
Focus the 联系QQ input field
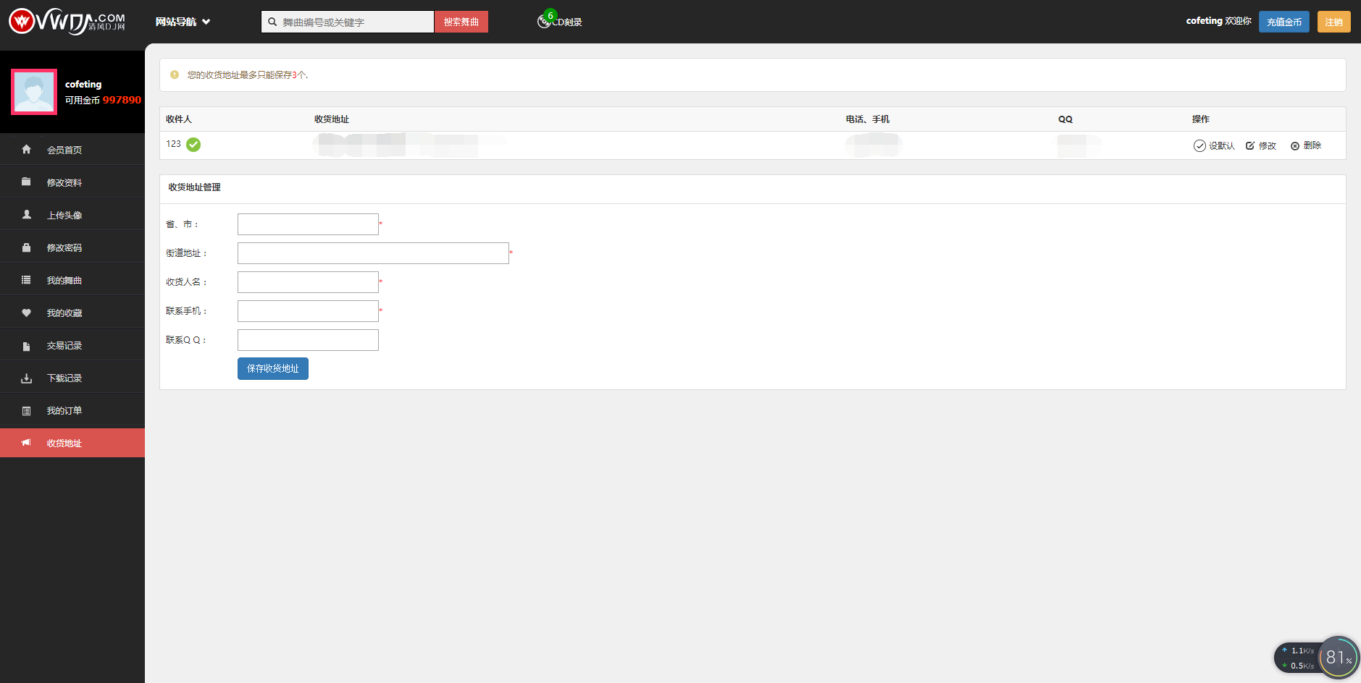tap(308, 340)
